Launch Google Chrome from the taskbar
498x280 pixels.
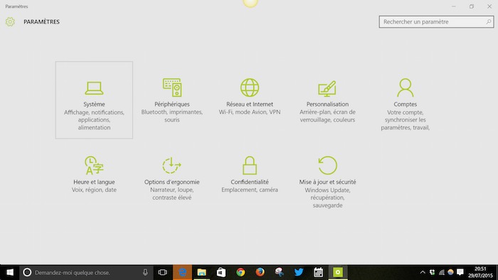pyautogui.click(x=240, y=272)
